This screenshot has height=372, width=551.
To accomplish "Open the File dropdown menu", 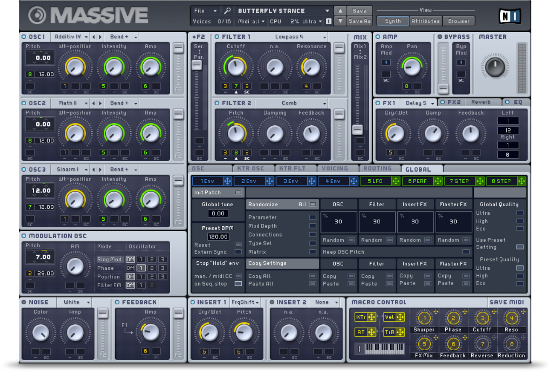I will click(205, 11).
